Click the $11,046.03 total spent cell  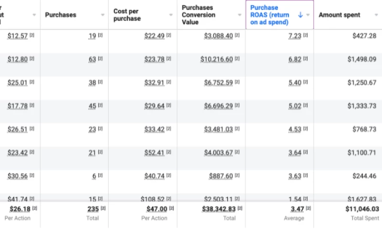point(362,209)
